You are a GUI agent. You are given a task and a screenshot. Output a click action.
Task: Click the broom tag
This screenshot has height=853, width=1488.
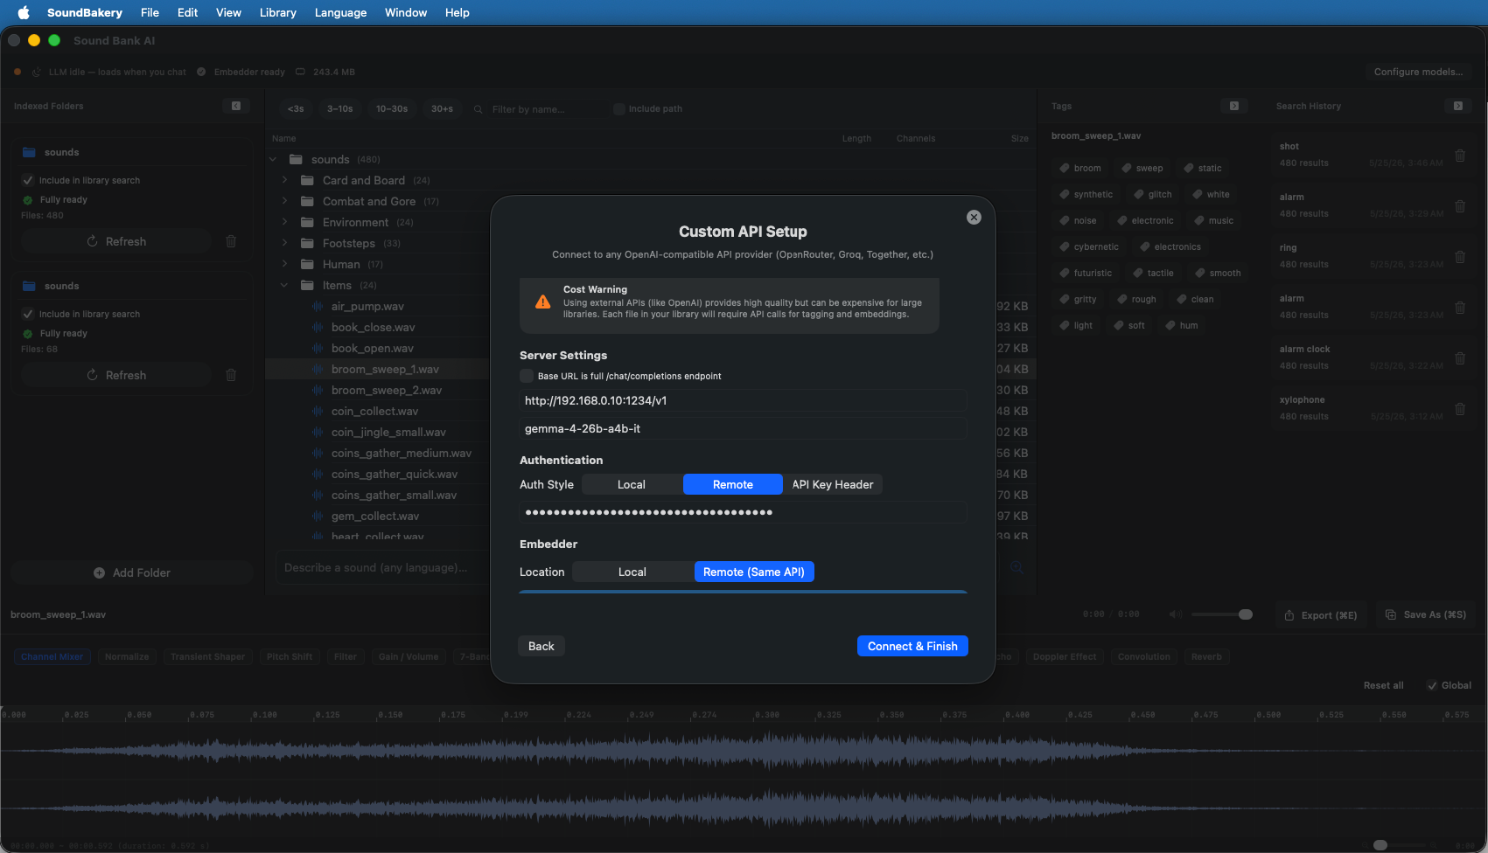(1081, 168)
